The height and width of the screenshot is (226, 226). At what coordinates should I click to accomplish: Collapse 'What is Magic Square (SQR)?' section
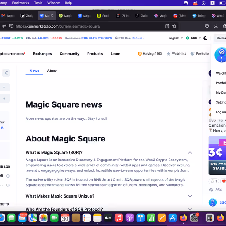[190, 153]
